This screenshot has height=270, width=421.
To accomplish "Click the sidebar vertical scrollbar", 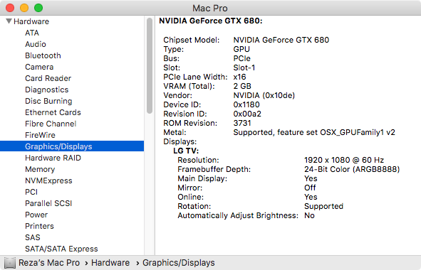I will [x=150, y=65].
